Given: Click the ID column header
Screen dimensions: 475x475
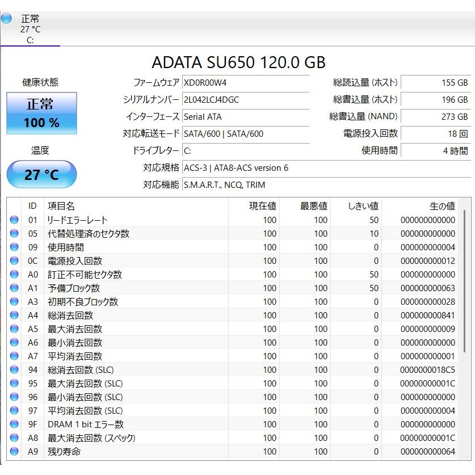Looking at the screenshot, I should pyautogui.click(x=32, y=206).
